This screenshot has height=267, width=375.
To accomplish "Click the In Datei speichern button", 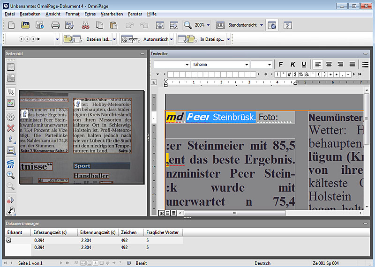I will (202, 39).
